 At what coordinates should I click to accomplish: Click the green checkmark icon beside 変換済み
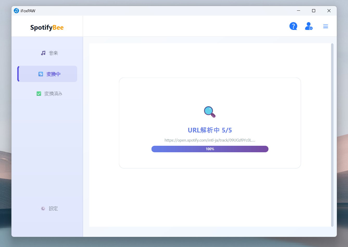pyautogui.click(x=39, y=93)
